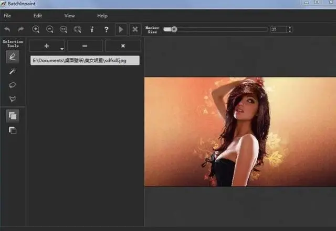
Task: Open the View menu
Action: click(x=70, y=16)
